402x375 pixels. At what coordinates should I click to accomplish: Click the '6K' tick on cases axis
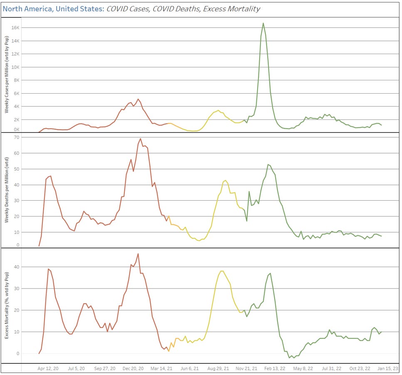[16, 93]
